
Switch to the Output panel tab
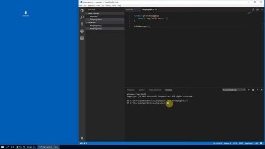click(x=142, y=90)
